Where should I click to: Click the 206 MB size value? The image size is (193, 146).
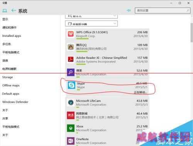click(x=142, y=32)
